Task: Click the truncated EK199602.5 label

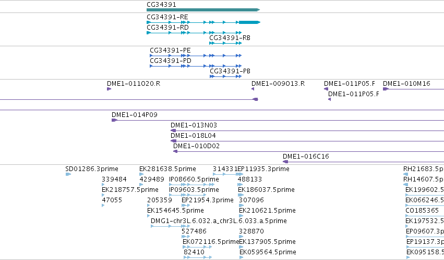Action: (x=425, y=190)
